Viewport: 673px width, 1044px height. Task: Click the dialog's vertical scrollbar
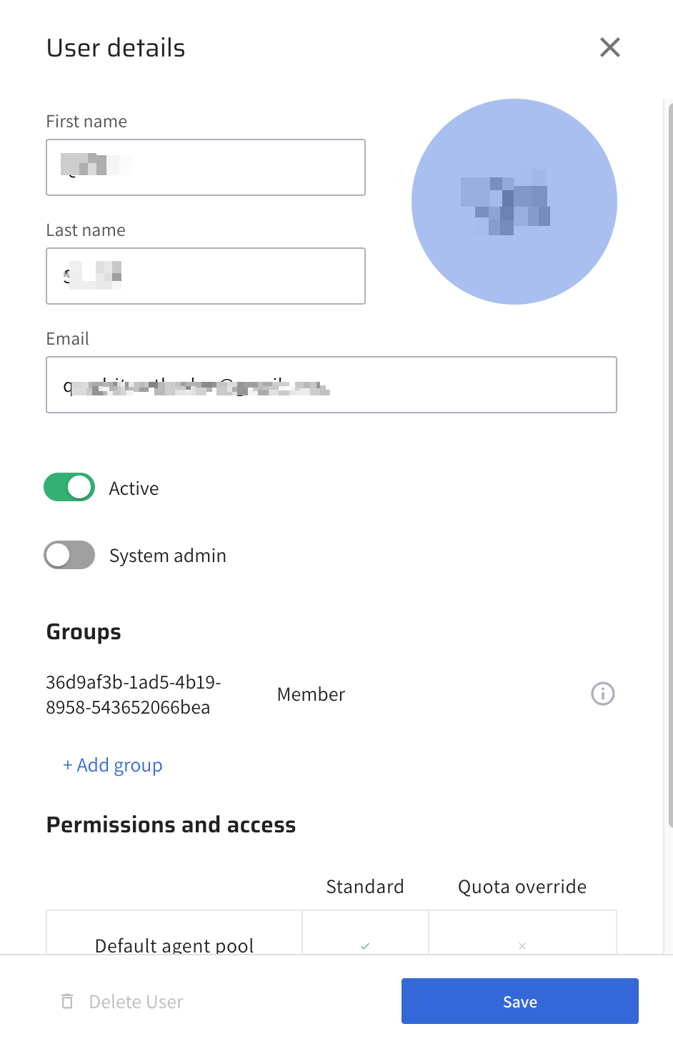click(x=669, y=465)
